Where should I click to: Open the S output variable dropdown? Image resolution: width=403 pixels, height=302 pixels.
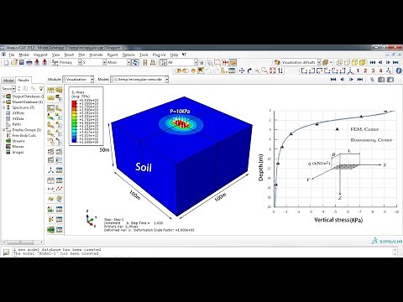pos(104,63)
